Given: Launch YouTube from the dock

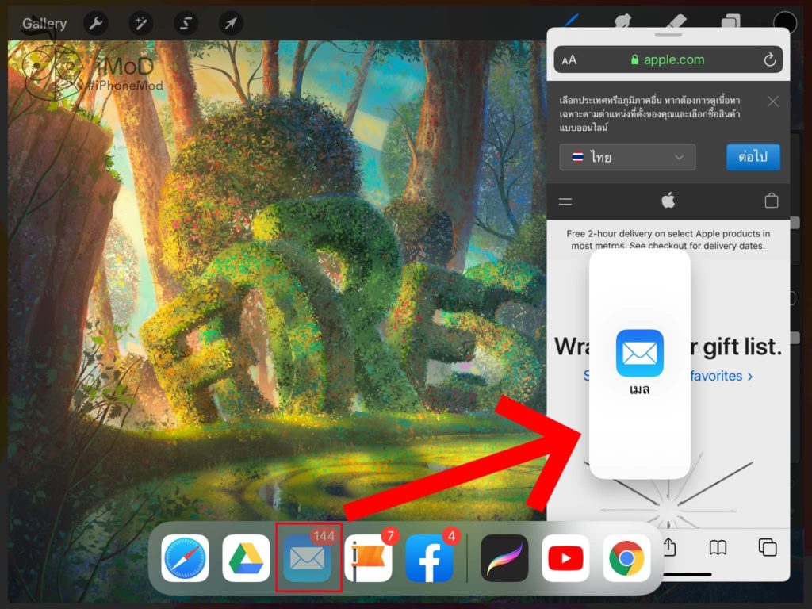Looking at the screenshot, I should (x=565, y=557).
